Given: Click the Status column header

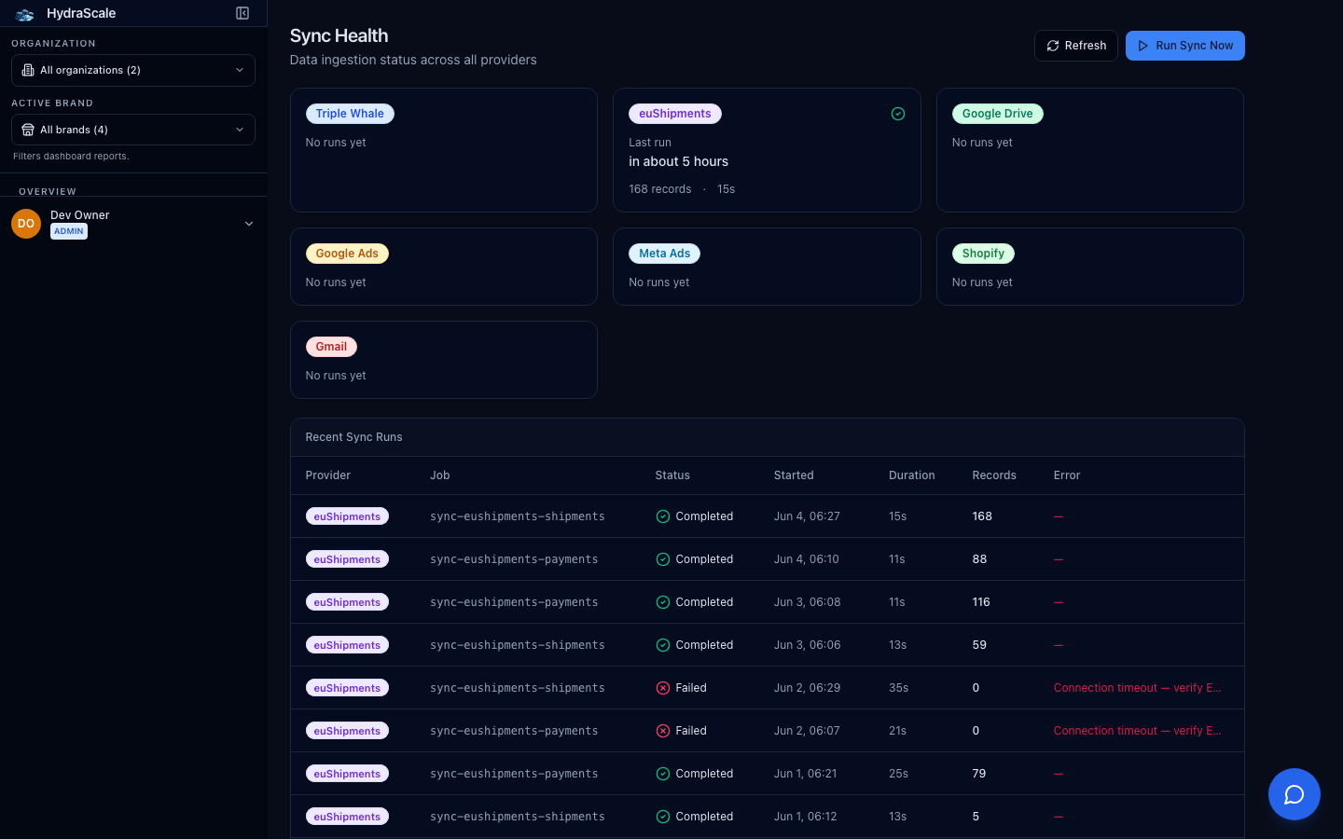Looking at the screenshot, I should [672, 475].
